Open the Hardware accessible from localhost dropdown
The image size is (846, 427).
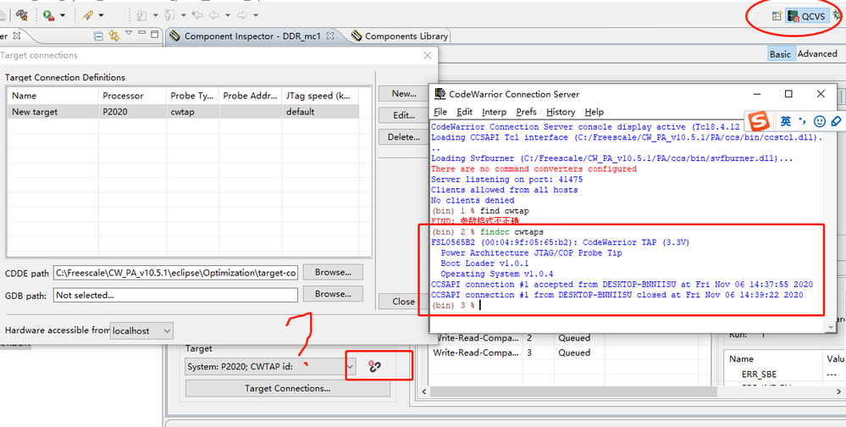[142, 330]
